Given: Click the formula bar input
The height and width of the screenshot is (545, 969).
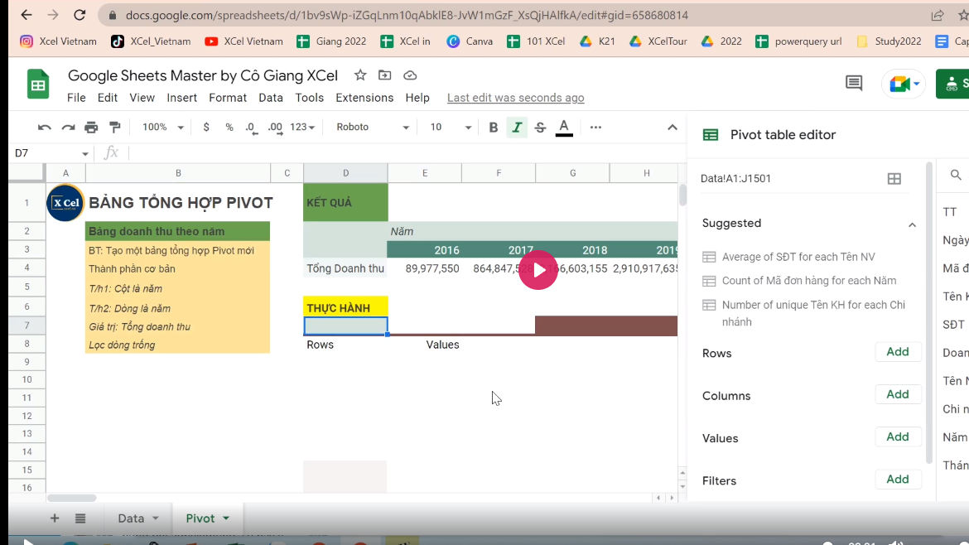Looking at the screenshot, I should click(x=402, y=153).
